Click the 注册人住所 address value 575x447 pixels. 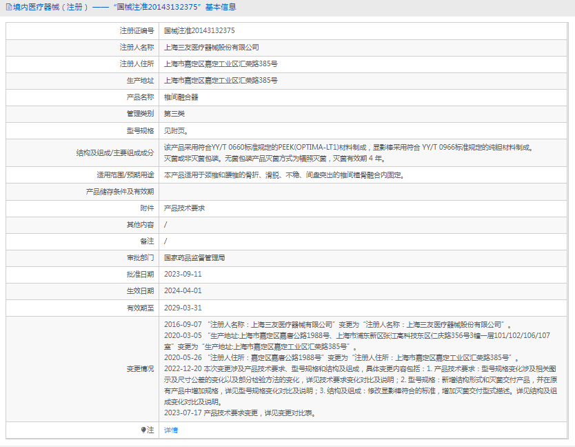point(221,64)
